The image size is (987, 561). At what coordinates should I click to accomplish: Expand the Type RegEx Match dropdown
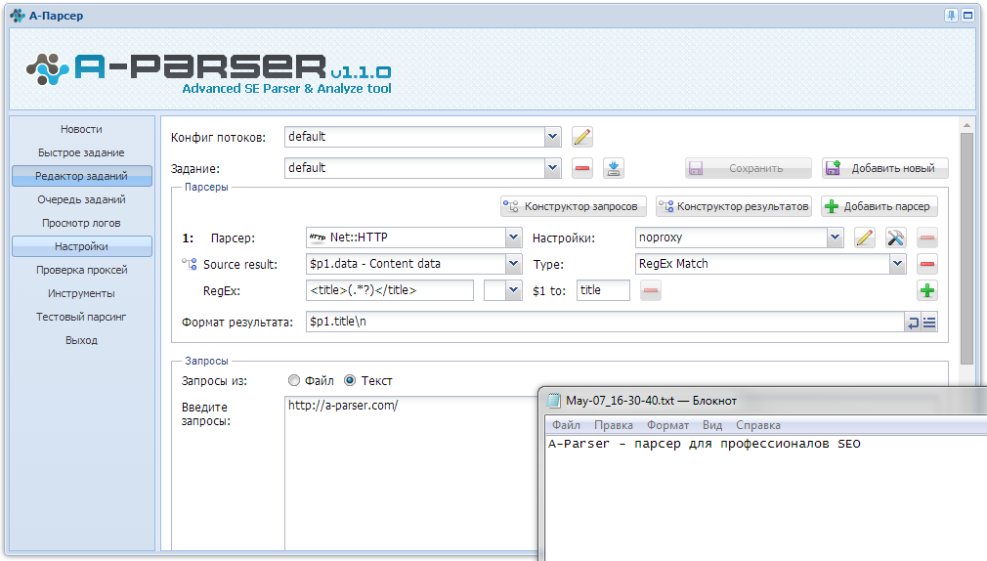(898, 264)
